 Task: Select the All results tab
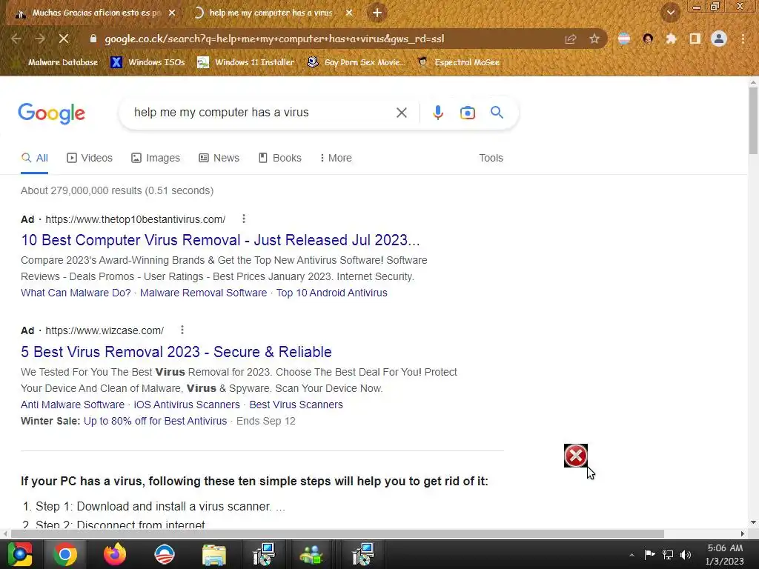(34, 159)
